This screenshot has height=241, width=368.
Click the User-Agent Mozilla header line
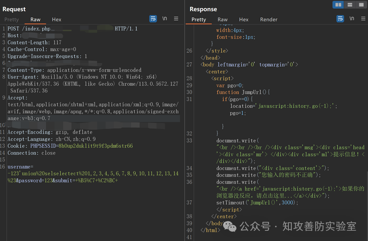pos(82,77)
